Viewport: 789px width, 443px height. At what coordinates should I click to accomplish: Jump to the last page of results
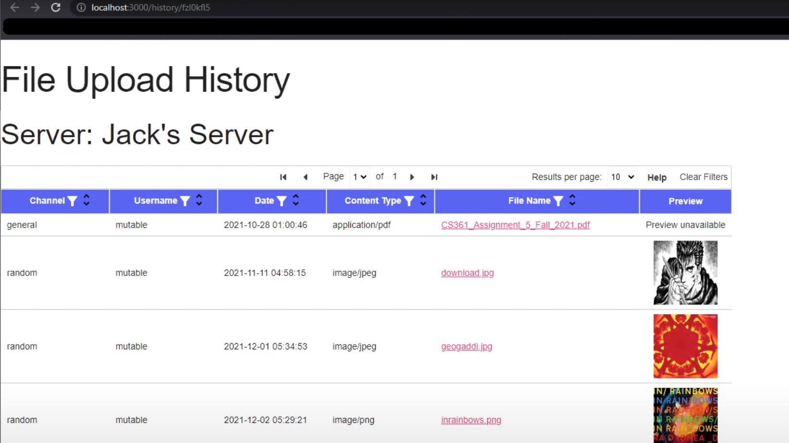[x=434, y=177]
